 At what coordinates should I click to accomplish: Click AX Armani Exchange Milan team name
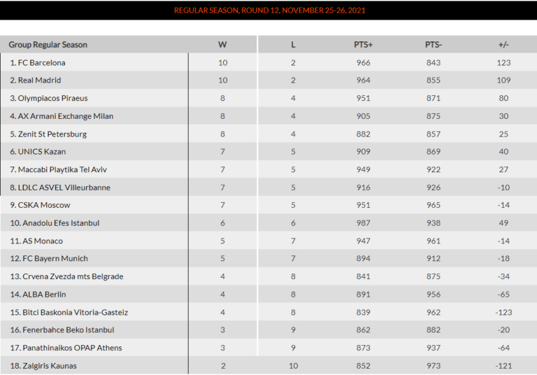pyautogui.click(x=65, y=116)
